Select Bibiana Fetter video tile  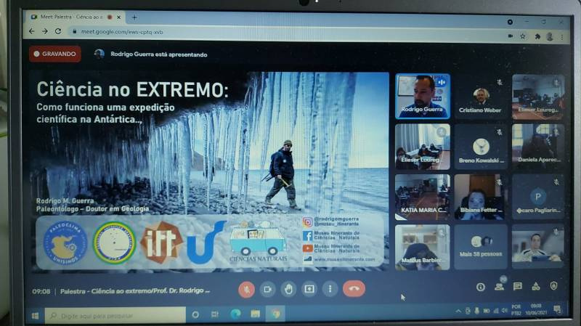tap(481, 197)
